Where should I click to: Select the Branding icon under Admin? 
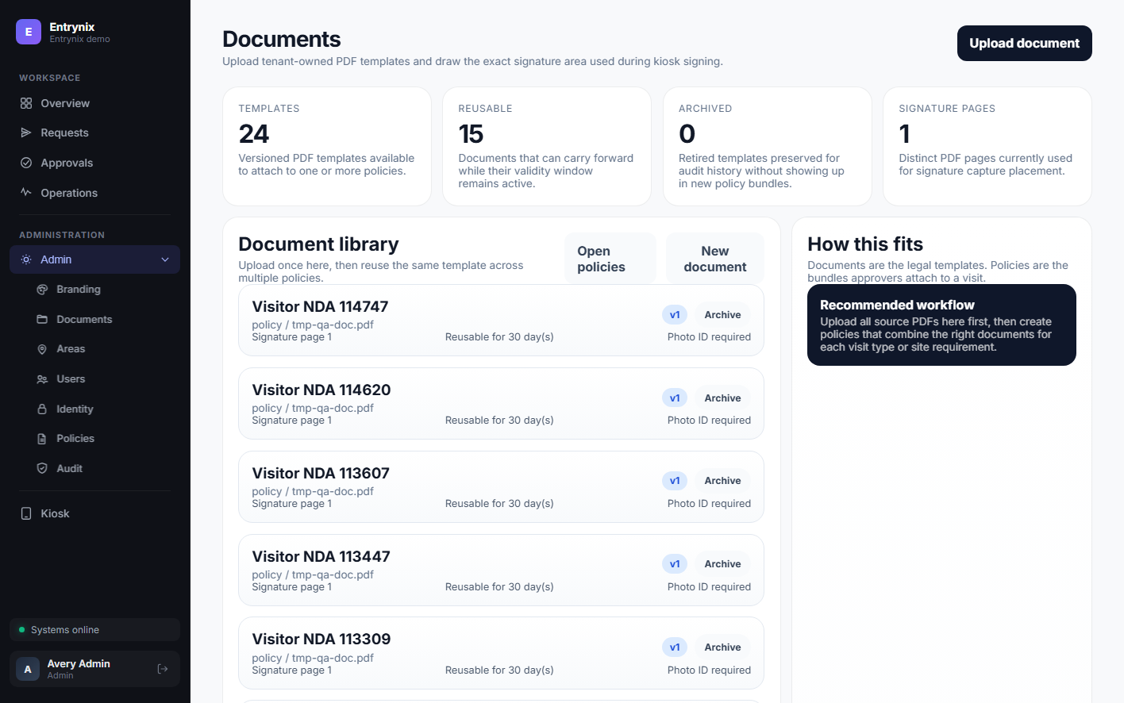pos(42,289)
